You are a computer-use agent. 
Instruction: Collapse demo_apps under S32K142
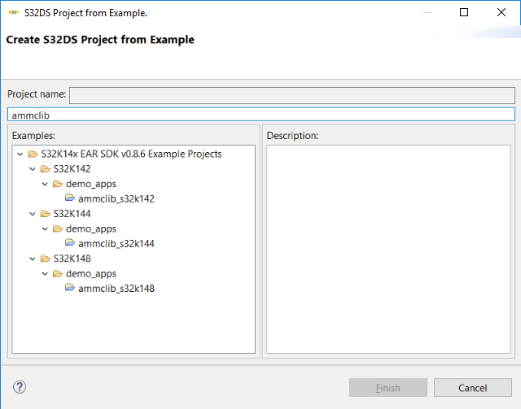(45, 184)
